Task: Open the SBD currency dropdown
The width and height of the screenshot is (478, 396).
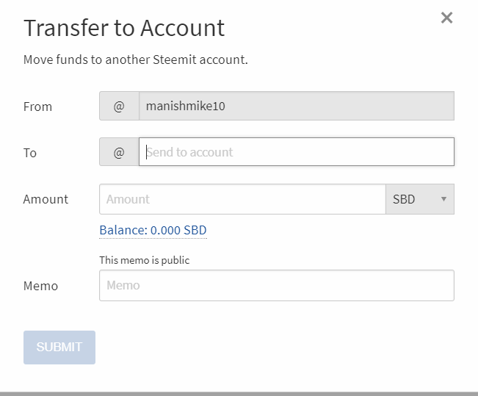Action: click(419, 199)
